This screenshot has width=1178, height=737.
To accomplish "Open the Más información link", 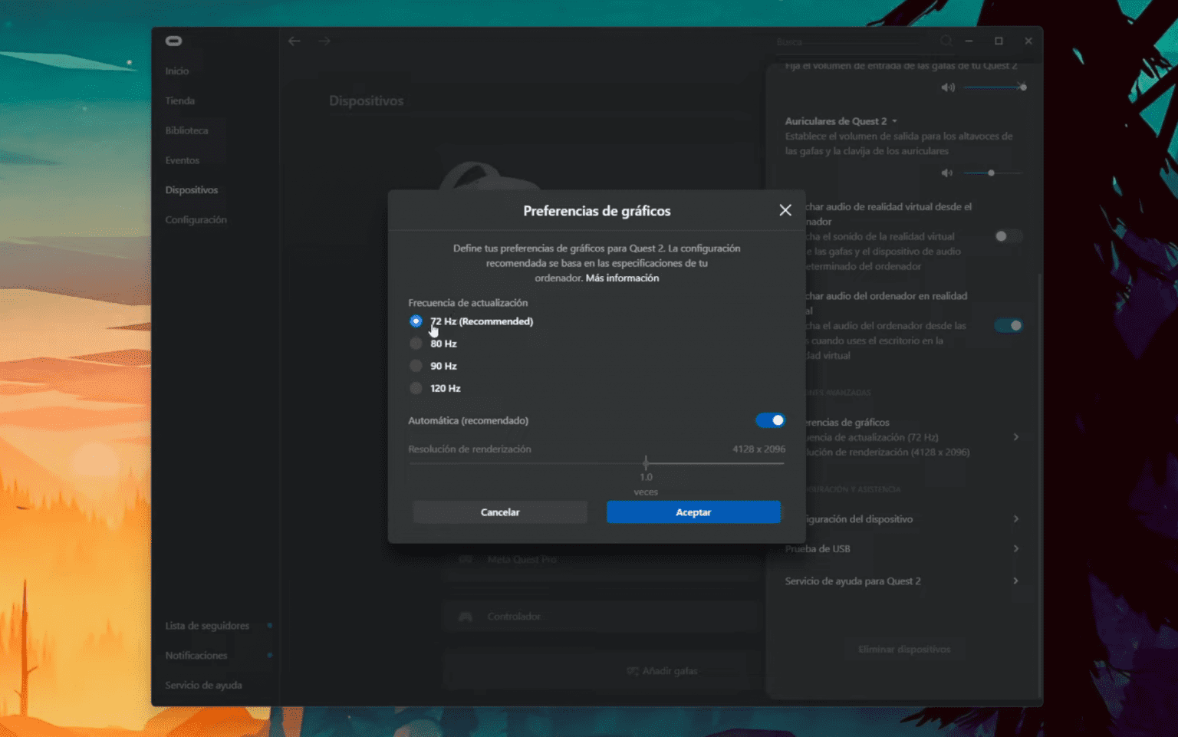I will [x=621, y=278].
